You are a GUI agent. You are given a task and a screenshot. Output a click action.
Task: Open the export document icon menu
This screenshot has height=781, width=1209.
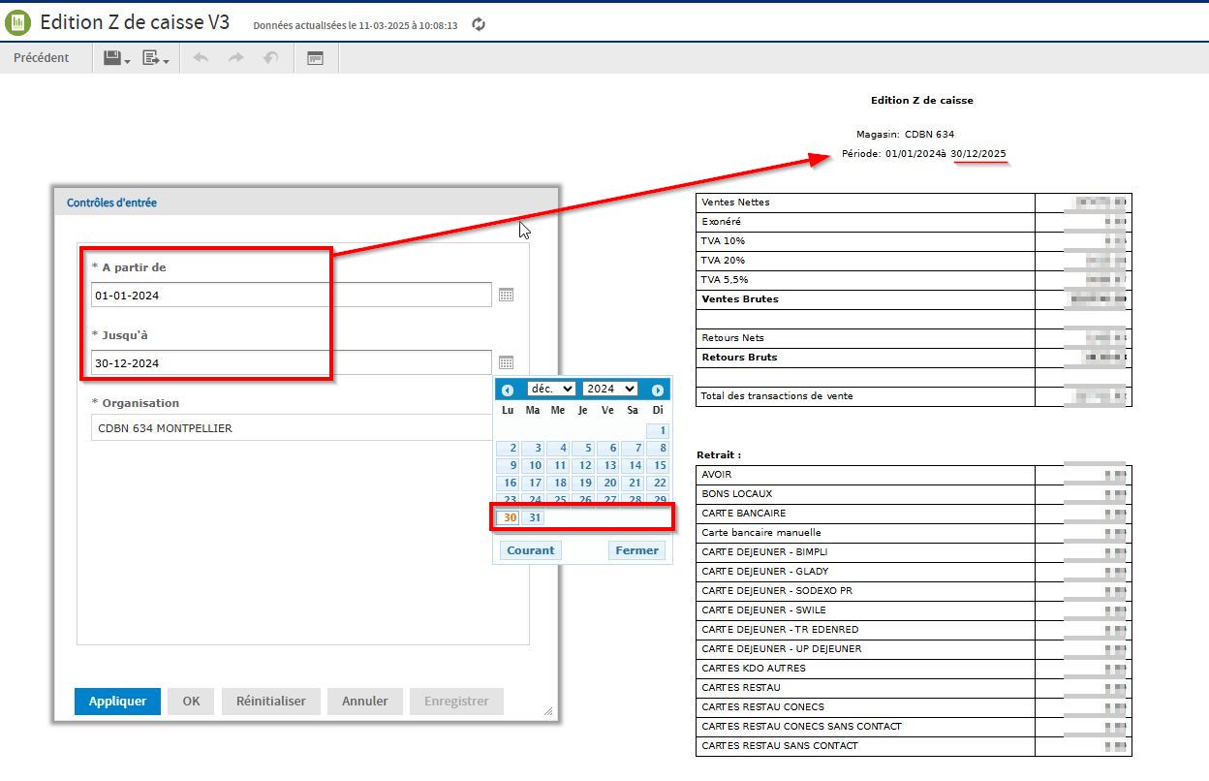[151, 58]
